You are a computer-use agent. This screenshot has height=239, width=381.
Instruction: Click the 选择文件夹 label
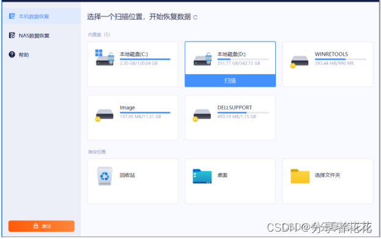pos(327,175)
